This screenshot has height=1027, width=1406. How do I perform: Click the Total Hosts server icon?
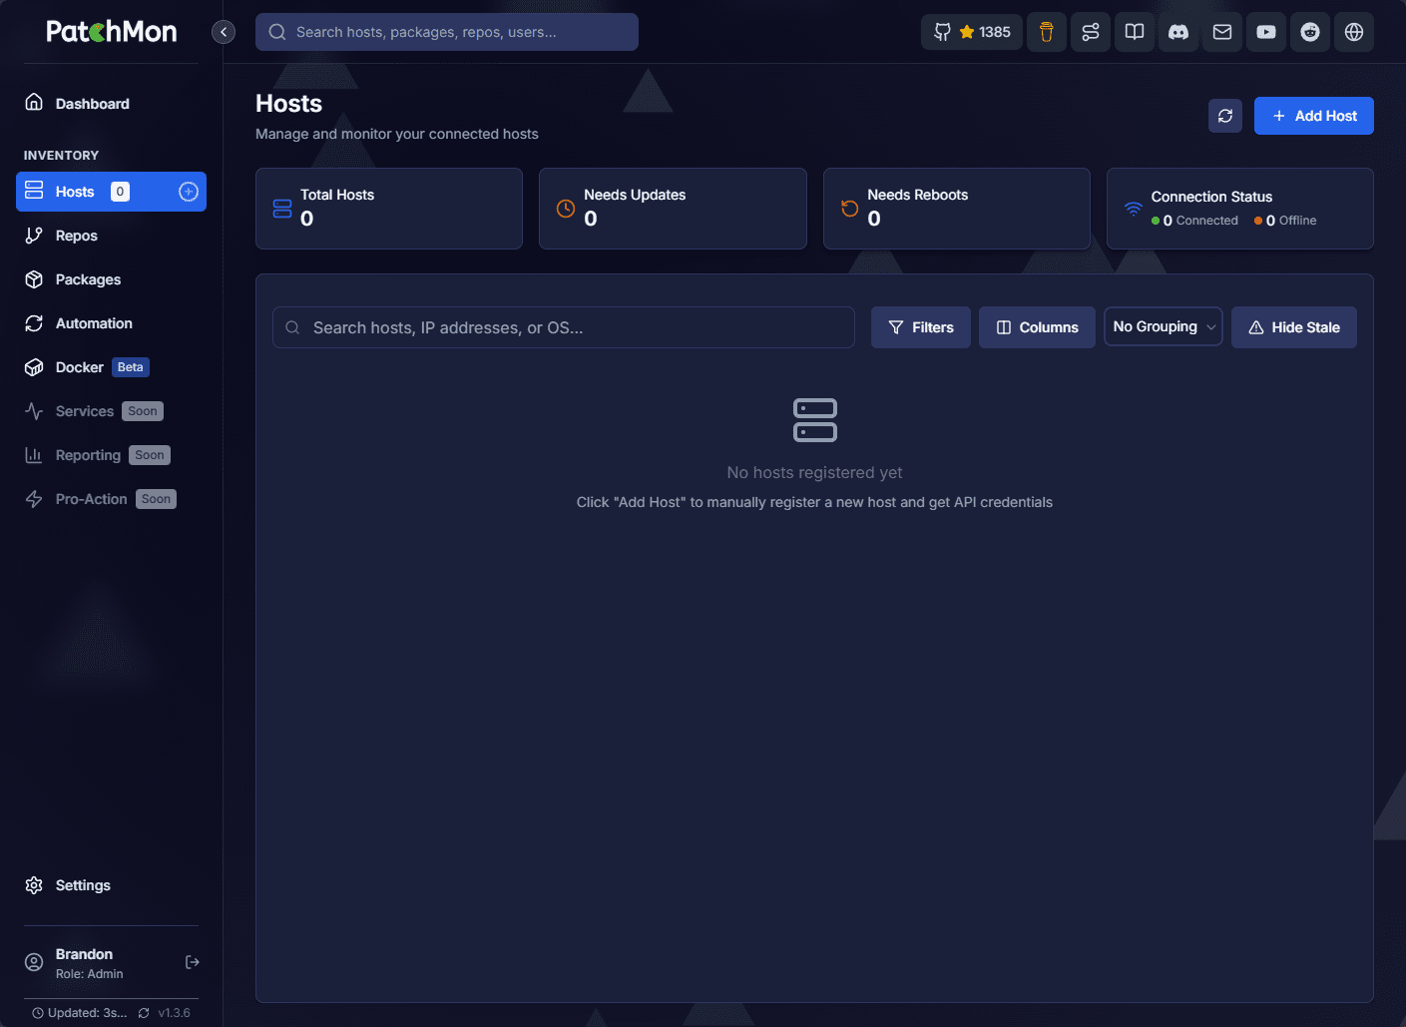(282, 209)
